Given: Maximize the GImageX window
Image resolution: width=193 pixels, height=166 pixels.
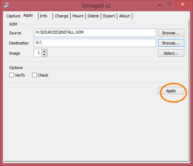Looking at the screenshot, I should point(170,4).
